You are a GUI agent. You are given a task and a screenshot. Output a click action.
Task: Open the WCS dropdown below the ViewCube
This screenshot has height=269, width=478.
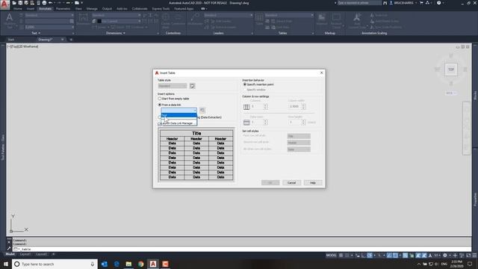pyautogui.click(x=450, y=93)
